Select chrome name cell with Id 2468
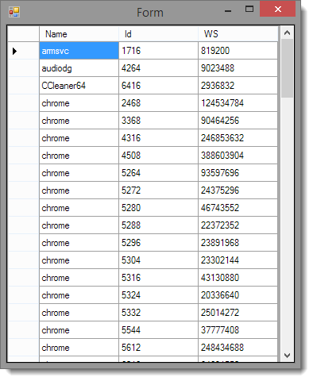This screenshot has width=313, height=381. click(79, 103)
